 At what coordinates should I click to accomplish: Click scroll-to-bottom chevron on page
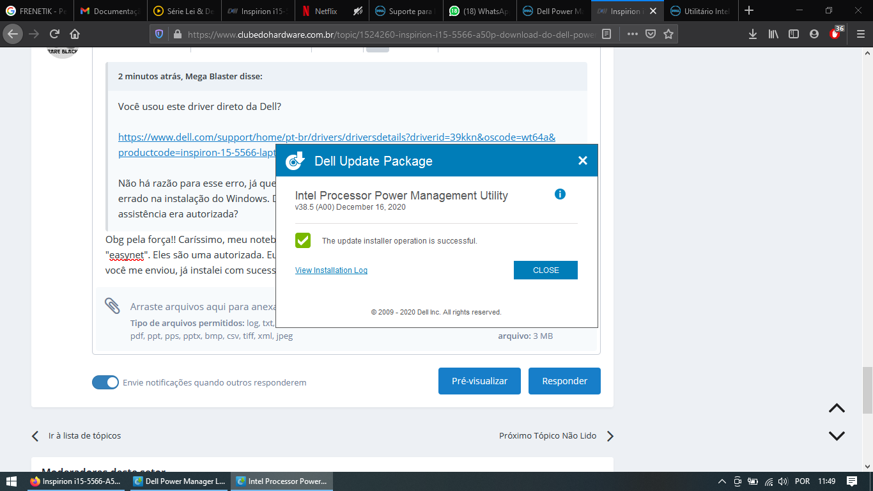pos(837,436)
